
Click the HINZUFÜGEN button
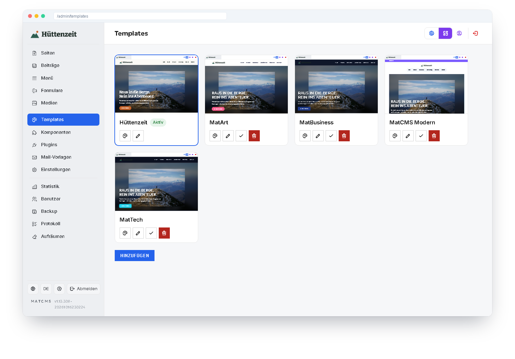coord(135,256)
